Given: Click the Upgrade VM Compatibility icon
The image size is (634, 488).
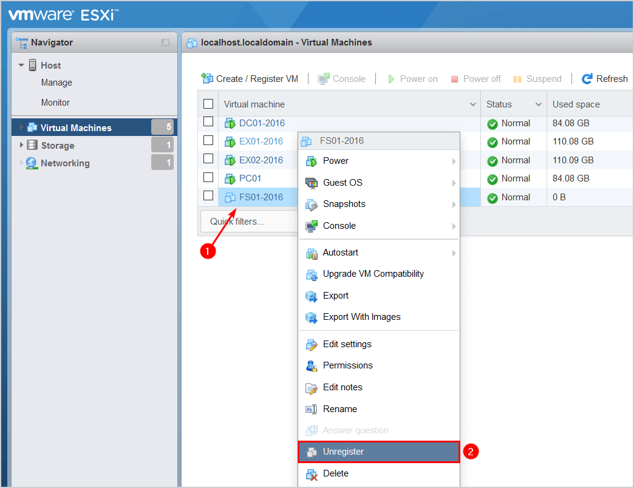Looking at the screenshot, I should [312, 275].
